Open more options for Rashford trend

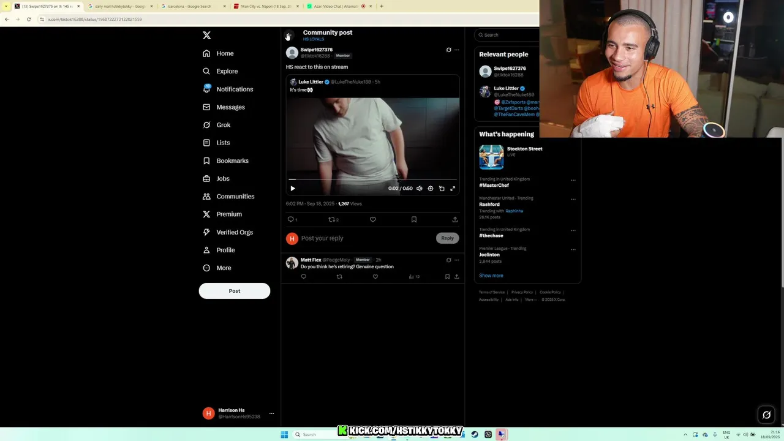573,199
